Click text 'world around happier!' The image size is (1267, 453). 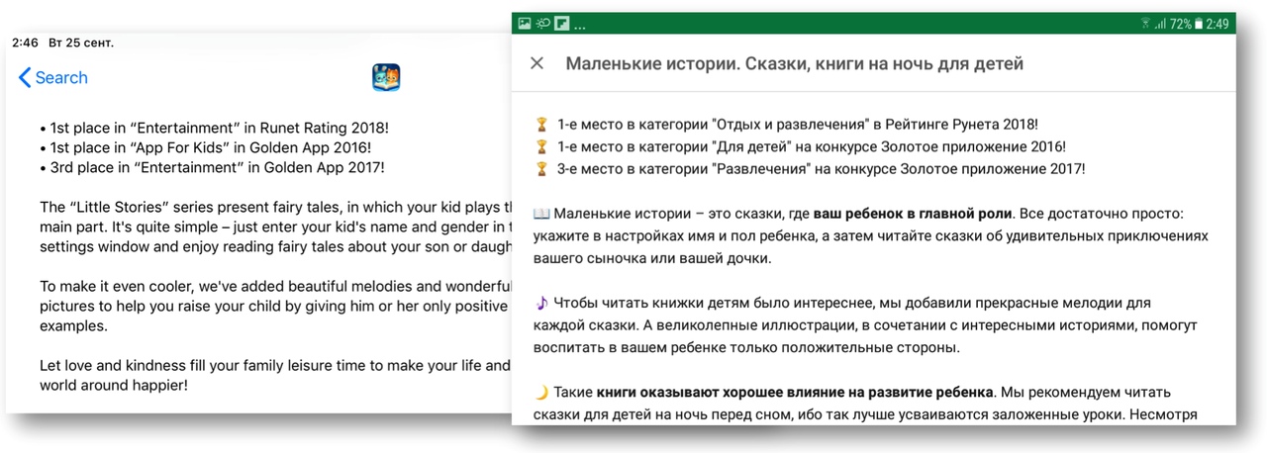(113, 385)
